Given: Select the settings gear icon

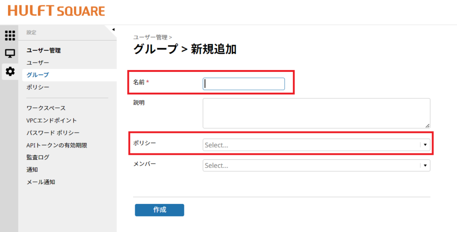Looking at the screenshot, I should (9, 71).
